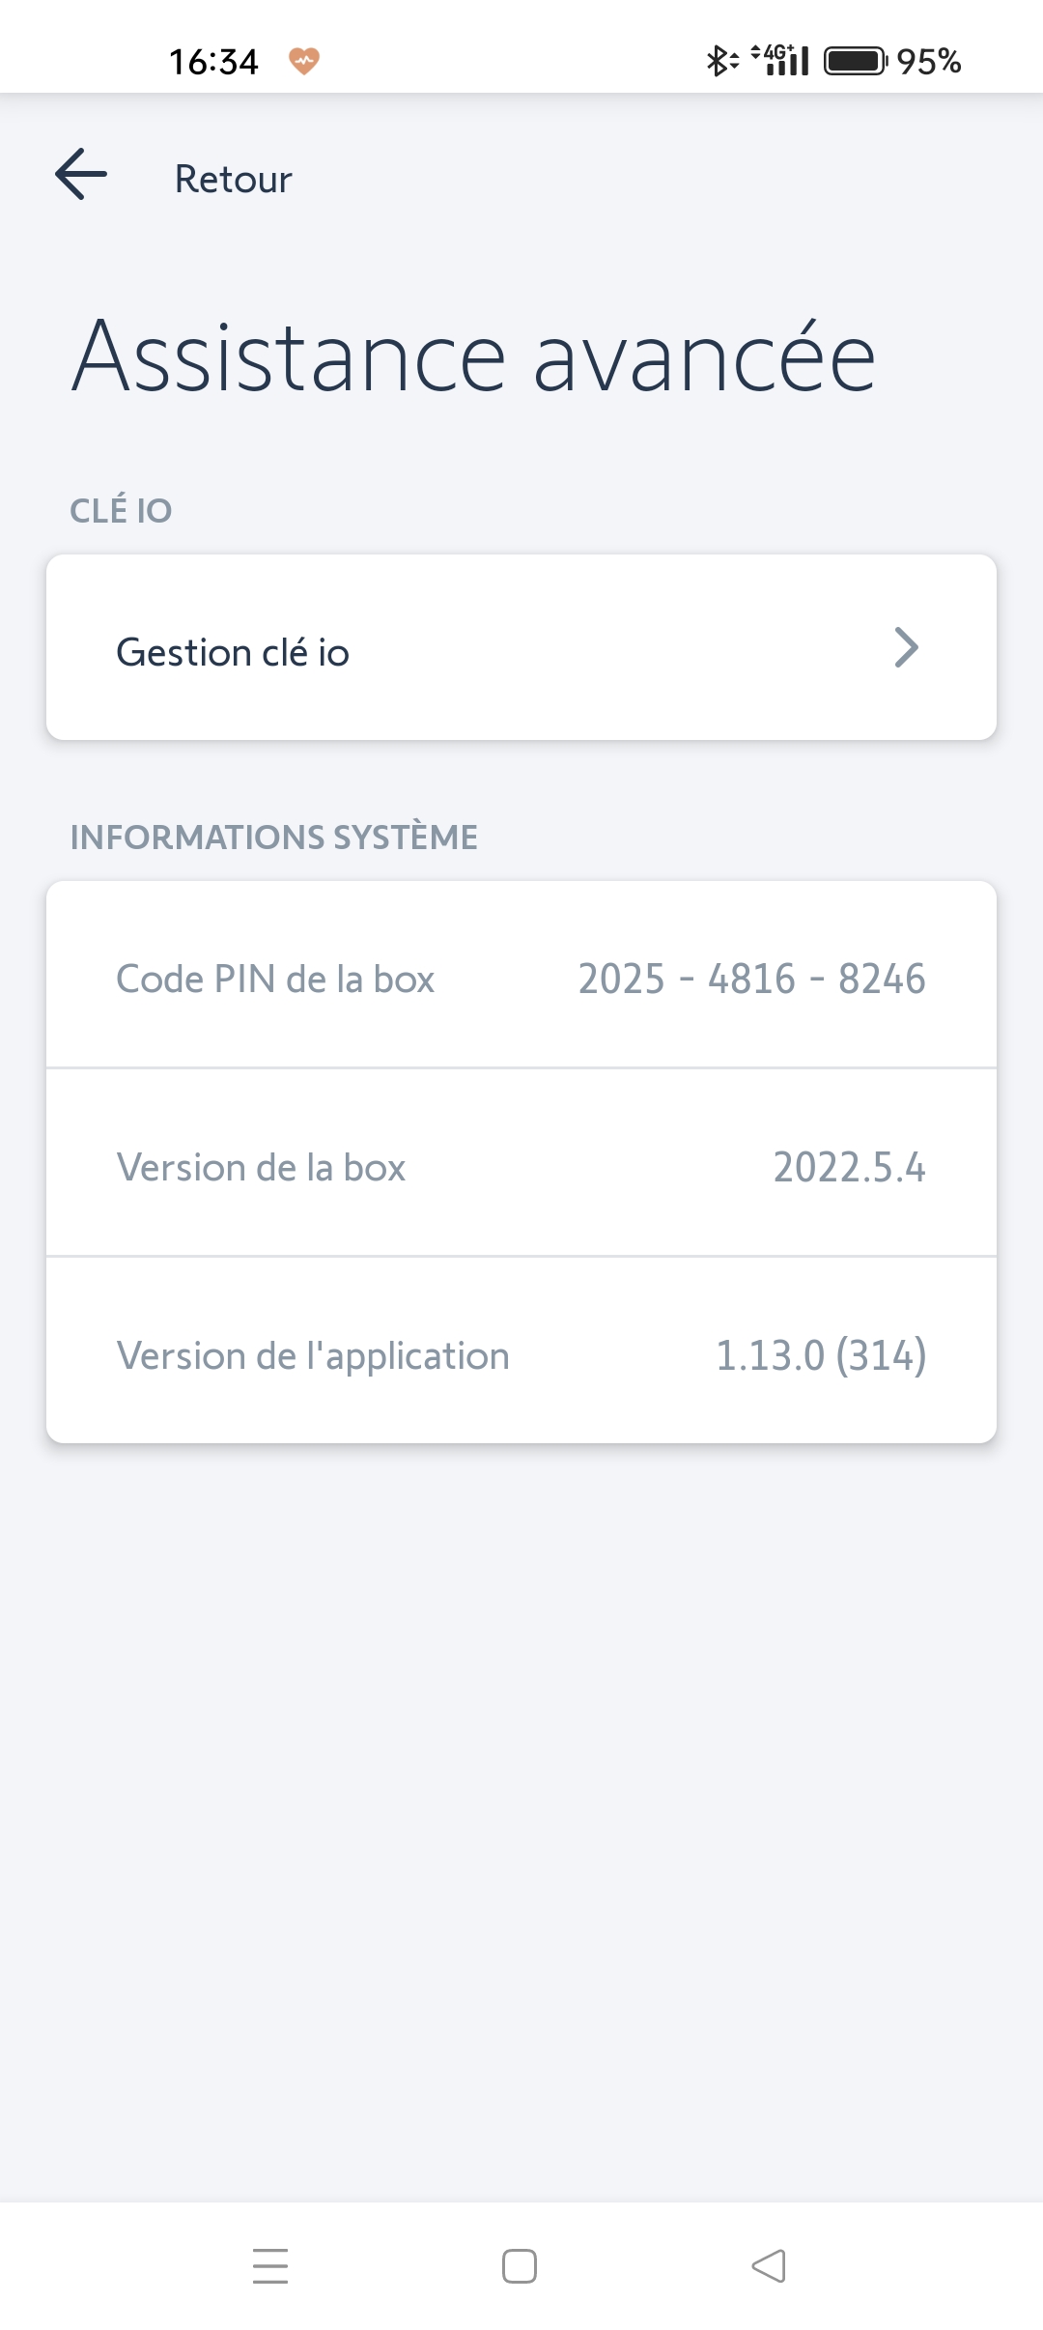Tap the Bluetooth status icon

[721, 61]
